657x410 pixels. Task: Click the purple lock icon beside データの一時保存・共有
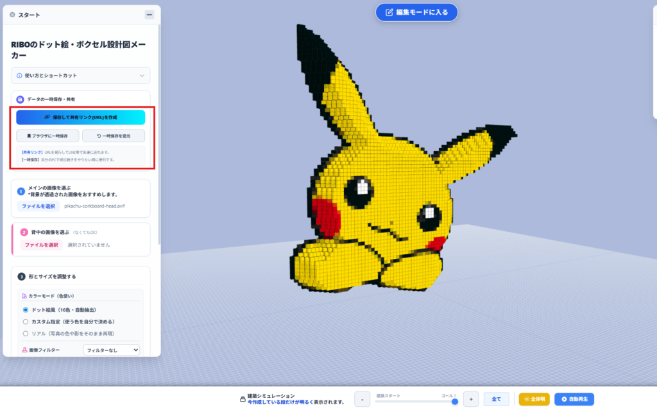point(20,99)
